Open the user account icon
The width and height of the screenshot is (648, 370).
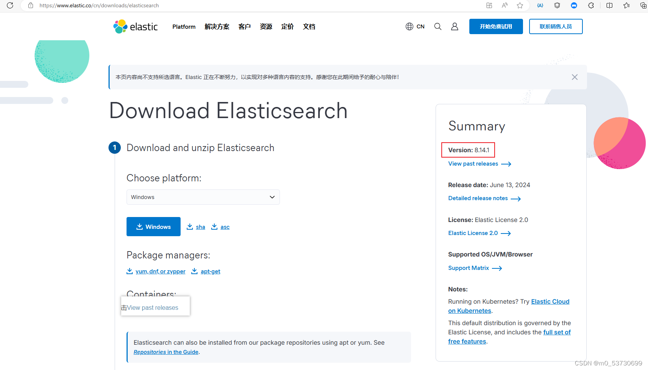pos(455,26)
